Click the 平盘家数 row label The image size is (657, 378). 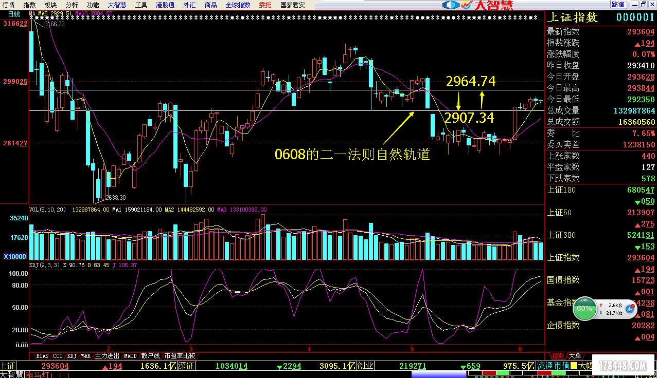[563, 167]
